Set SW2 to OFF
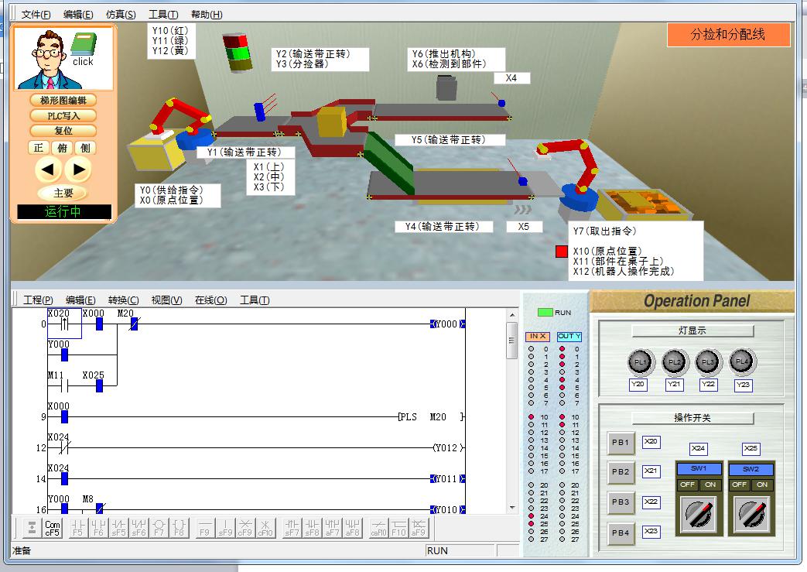This screenshot has width=807, height=572. point(739,485)
